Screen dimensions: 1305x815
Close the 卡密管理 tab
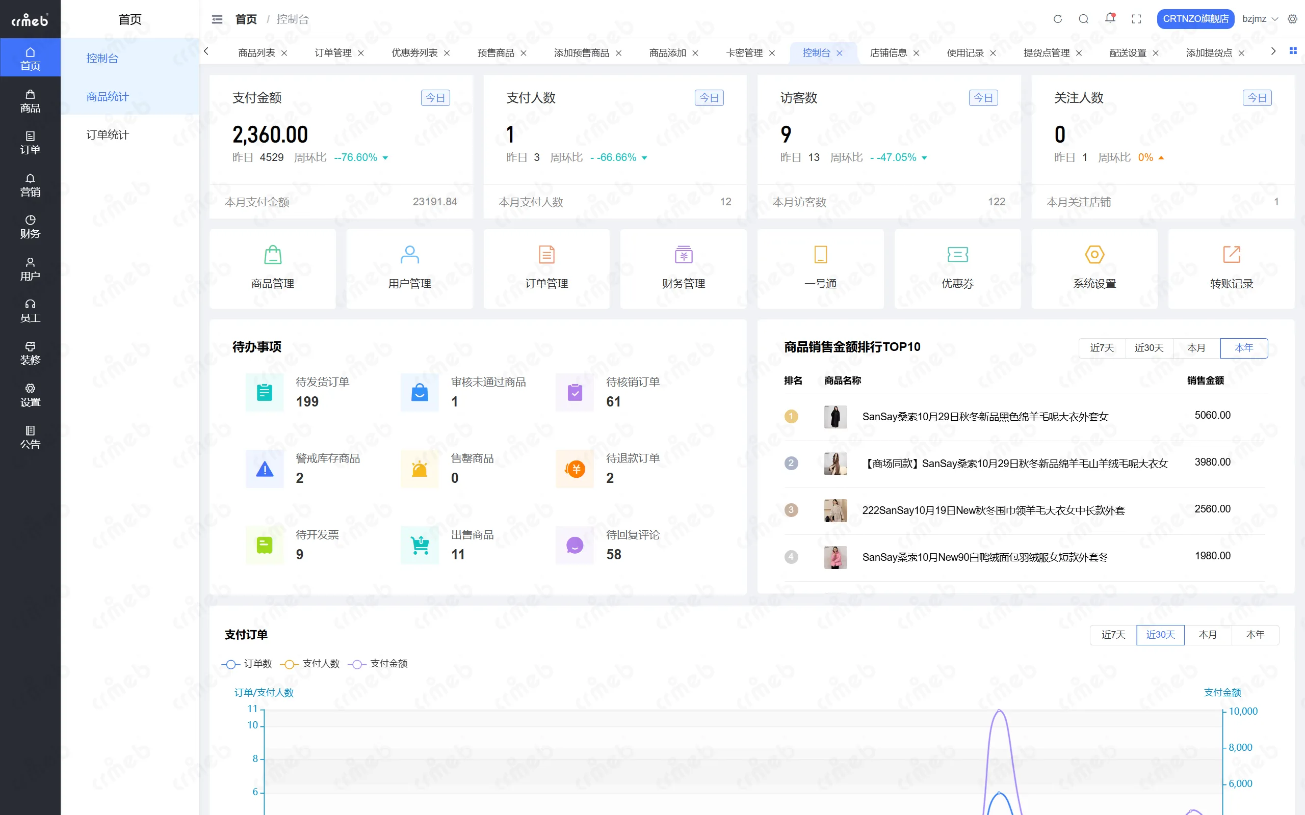(x=772, y=53)
